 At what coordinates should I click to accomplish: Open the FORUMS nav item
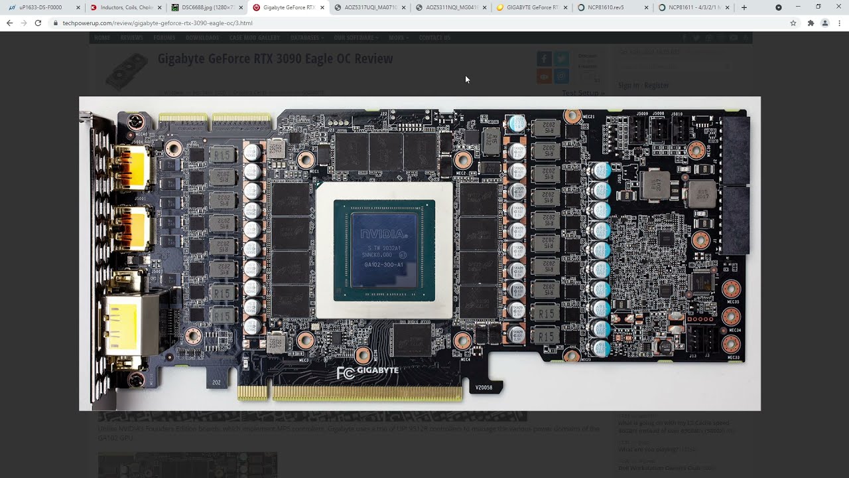(x=164, y=38)
